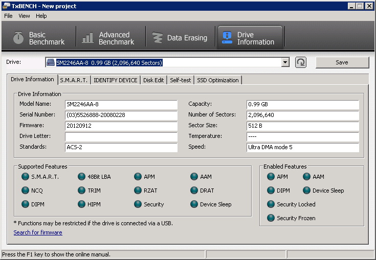Click the Temperature field
376x260 pixels.
(x=303, y=137)
